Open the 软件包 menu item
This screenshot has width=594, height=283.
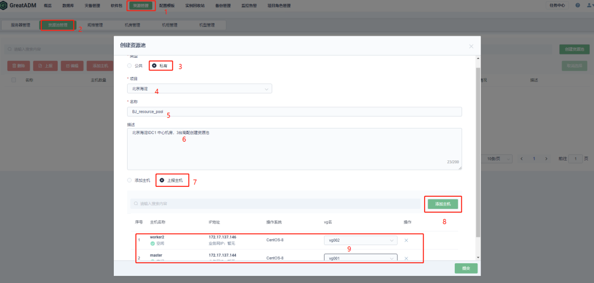click(116, 5)
